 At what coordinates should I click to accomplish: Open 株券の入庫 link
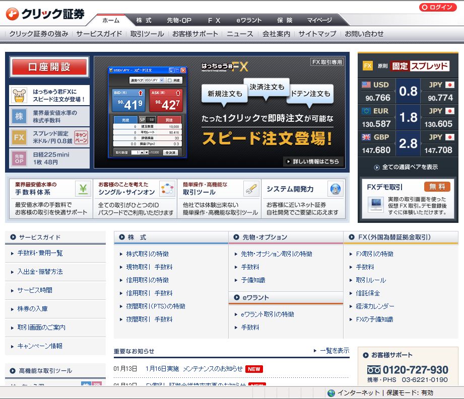click(32, 309)
